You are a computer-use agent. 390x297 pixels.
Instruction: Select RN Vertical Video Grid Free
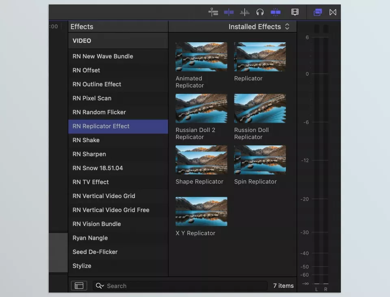coord(118,210)
